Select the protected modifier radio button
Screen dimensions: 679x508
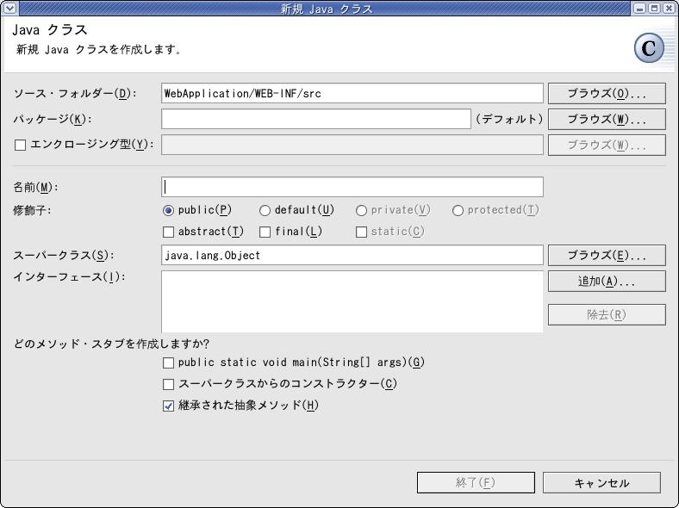[x=458, y=211]
